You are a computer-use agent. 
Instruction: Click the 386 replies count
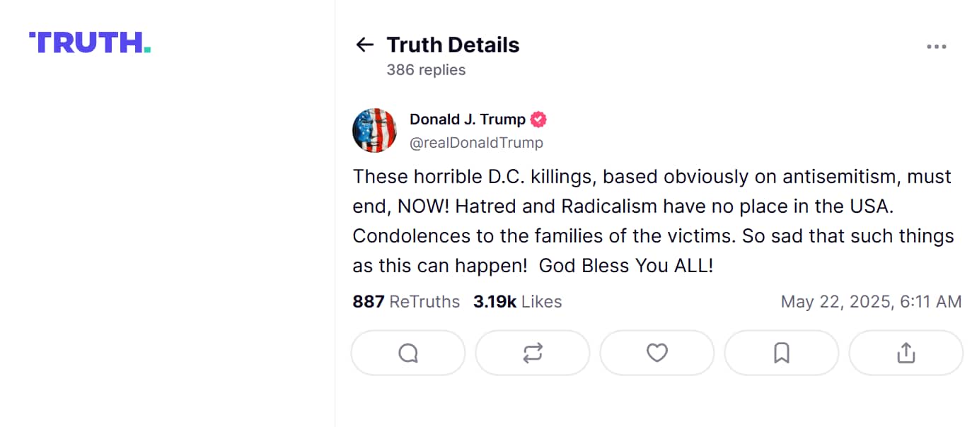[x=426, y=70]
